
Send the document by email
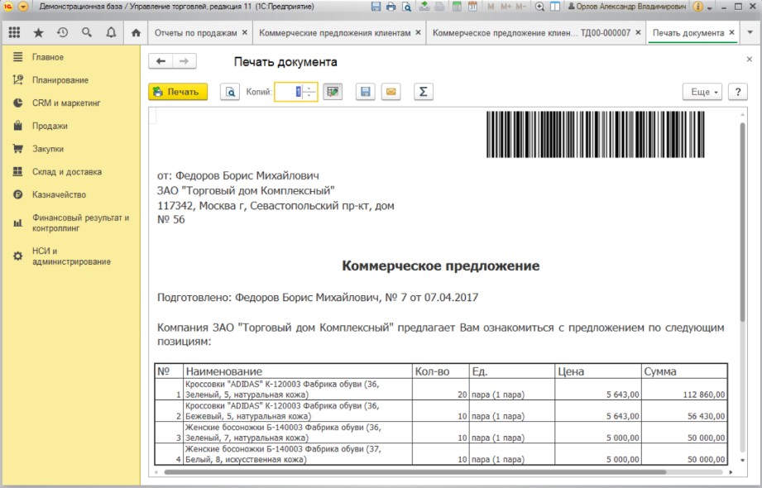391,91
